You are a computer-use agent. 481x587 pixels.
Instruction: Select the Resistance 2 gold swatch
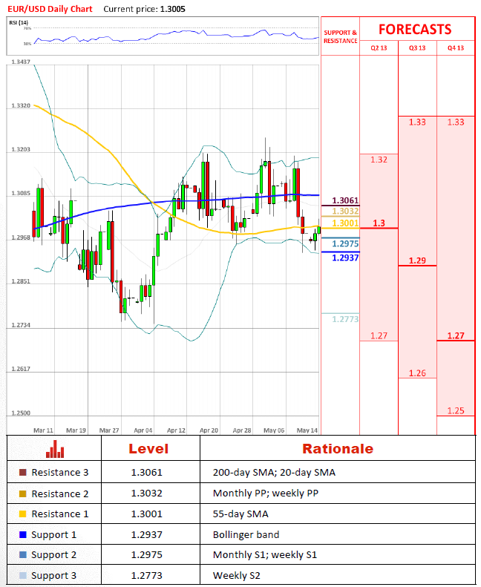pos(23,493)
